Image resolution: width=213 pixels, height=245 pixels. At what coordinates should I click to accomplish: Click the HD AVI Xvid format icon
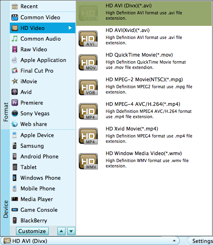click(x=88, y=39)
